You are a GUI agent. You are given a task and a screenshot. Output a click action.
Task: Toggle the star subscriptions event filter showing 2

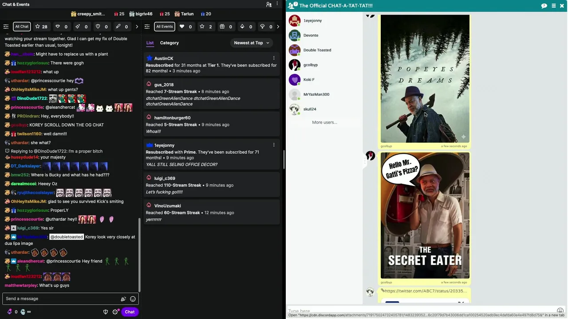pyautogui.click(x=206, y=27)
